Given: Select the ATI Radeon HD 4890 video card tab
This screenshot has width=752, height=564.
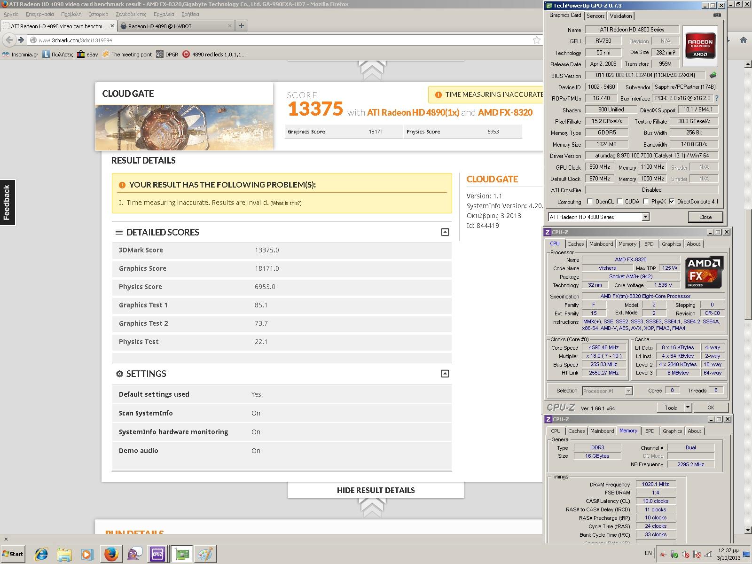Looking at the screenshot, I should coord(58,26).
